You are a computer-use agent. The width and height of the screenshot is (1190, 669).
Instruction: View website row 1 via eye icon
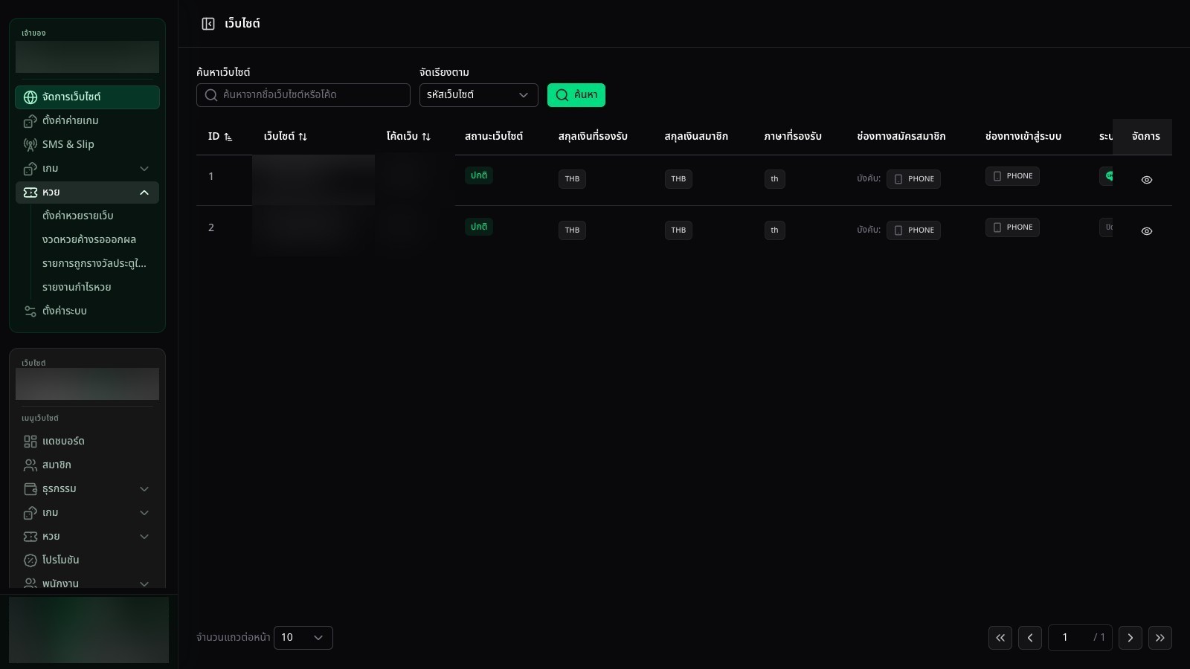(1147, 180)
